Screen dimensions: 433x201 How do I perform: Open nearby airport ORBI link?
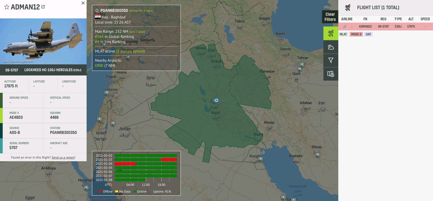click(x=99, y=65)
